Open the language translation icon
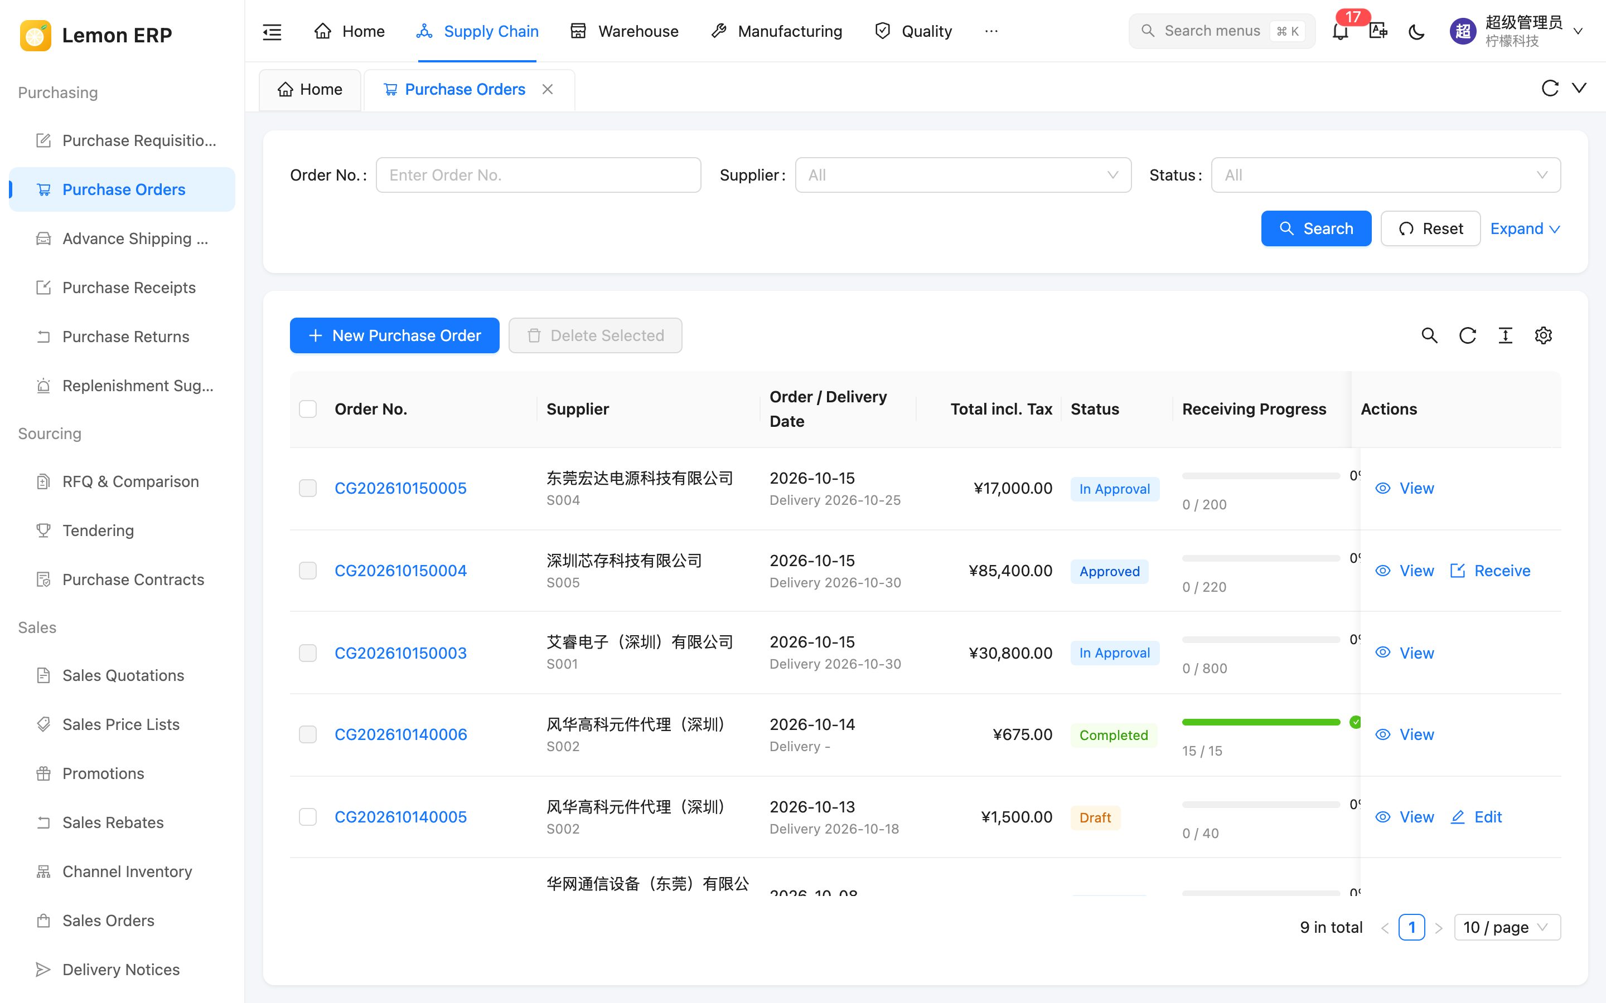1606x1003 pixels. coord(1378,31)
